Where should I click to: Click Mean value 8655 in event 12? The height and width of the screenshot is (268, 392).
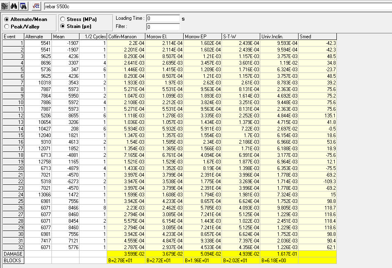(65, 116)
